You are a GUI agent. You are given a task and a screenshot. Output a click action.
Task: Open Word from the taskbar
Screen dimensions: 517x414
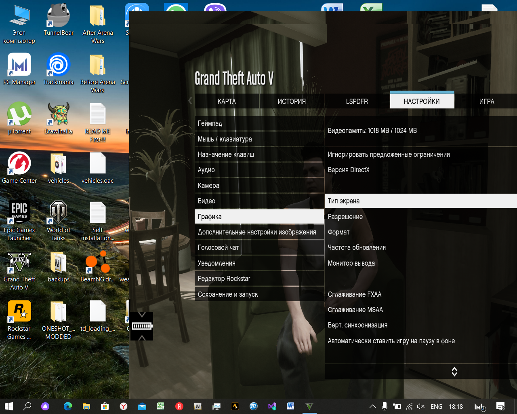point(290,406)
